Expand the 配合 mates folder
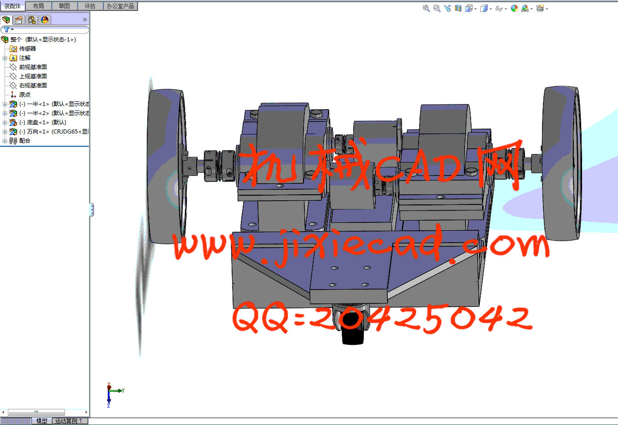This screenshot has width=618, height=425. 5,141
